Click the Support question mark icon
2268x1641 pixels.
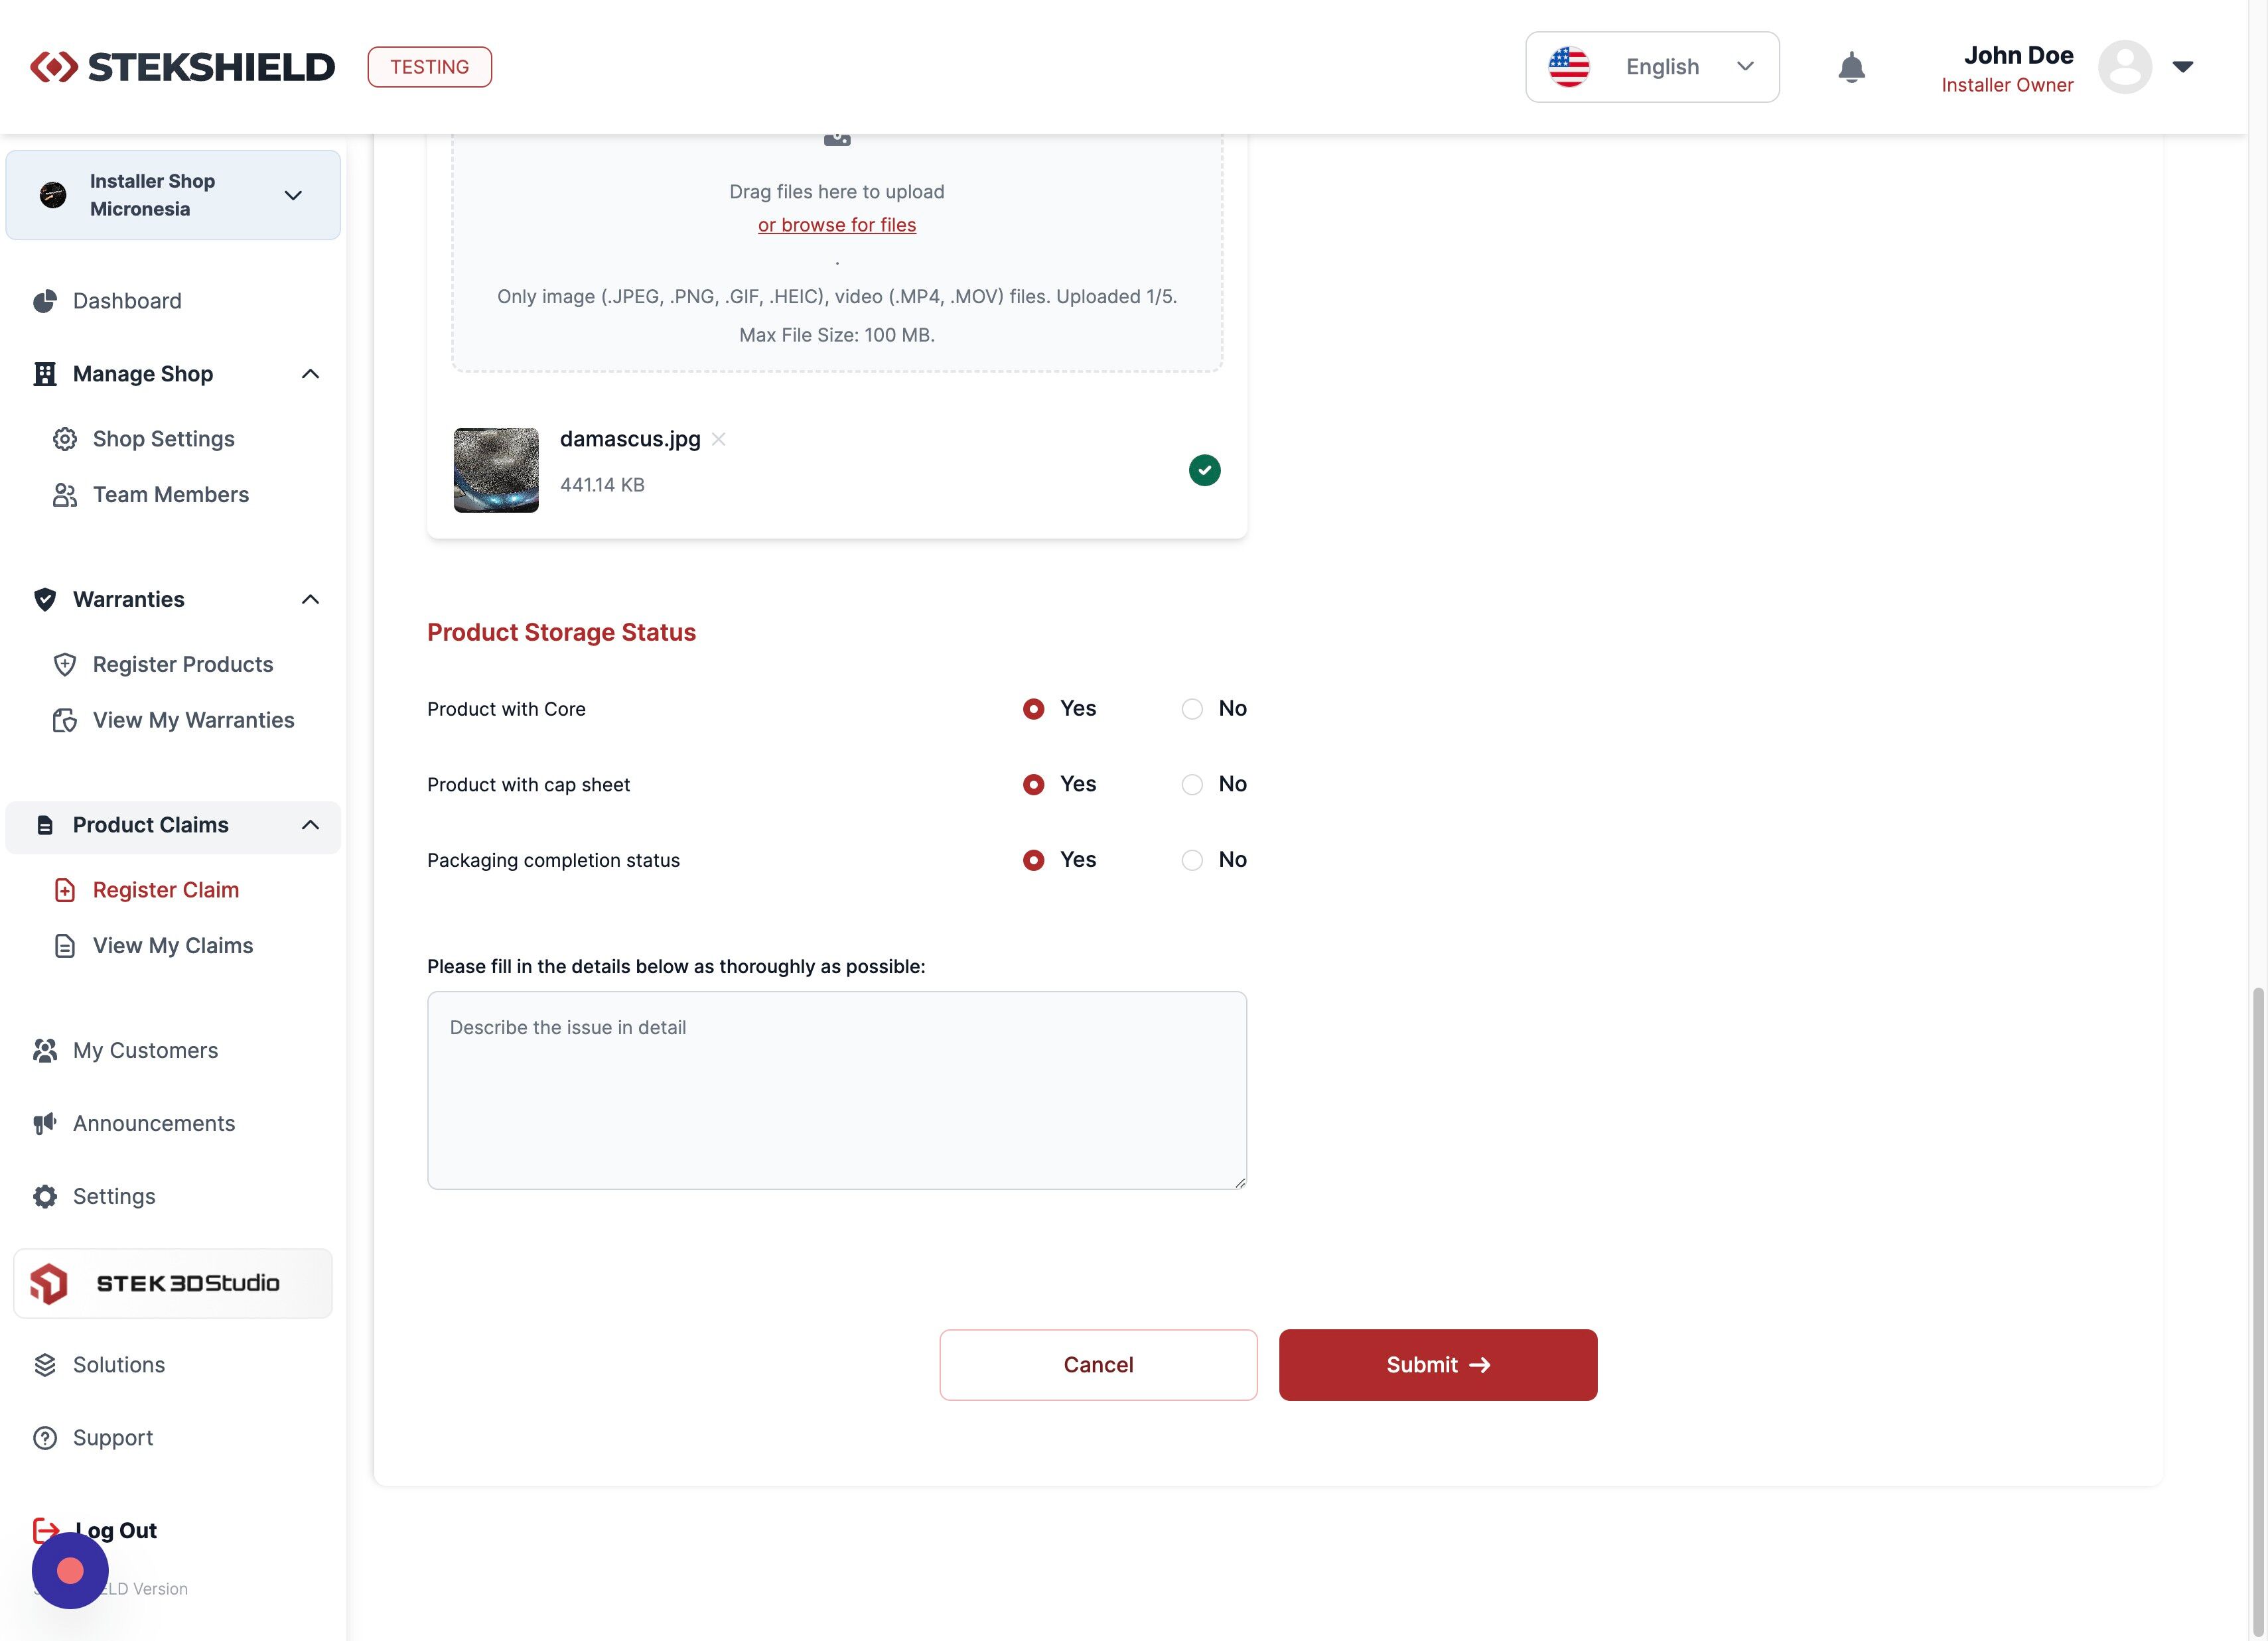[45, 1438]
